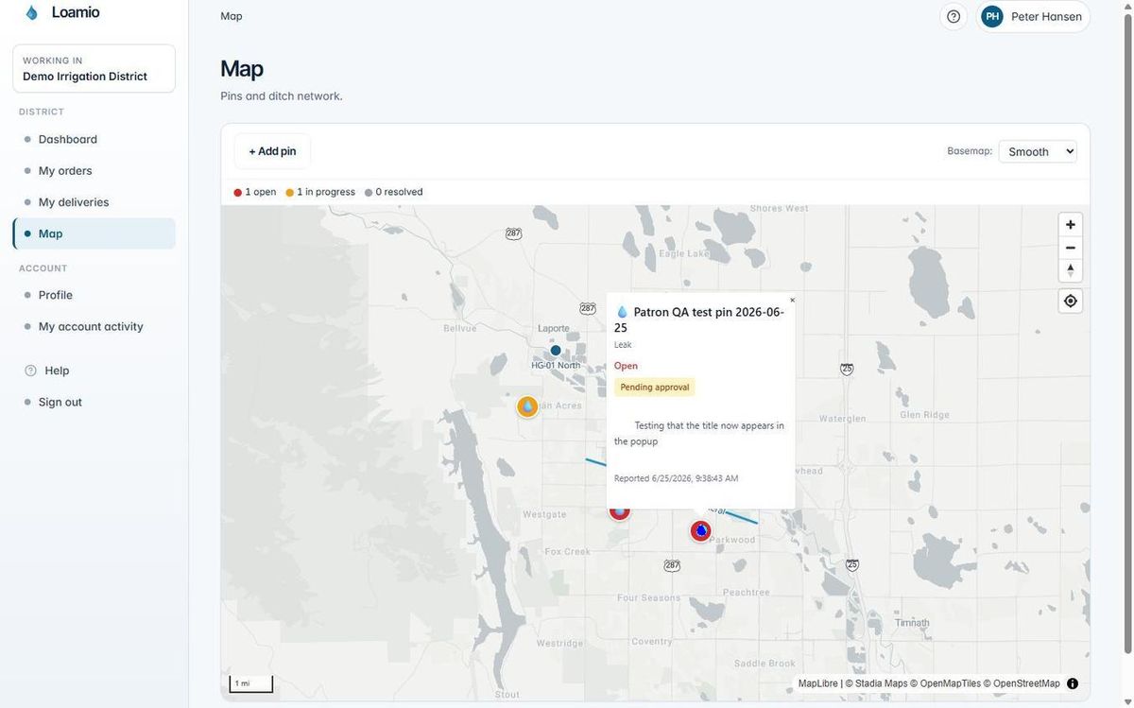Toggle the map attribution info icon
The image size is (1134, 708).
(1073, 683)
